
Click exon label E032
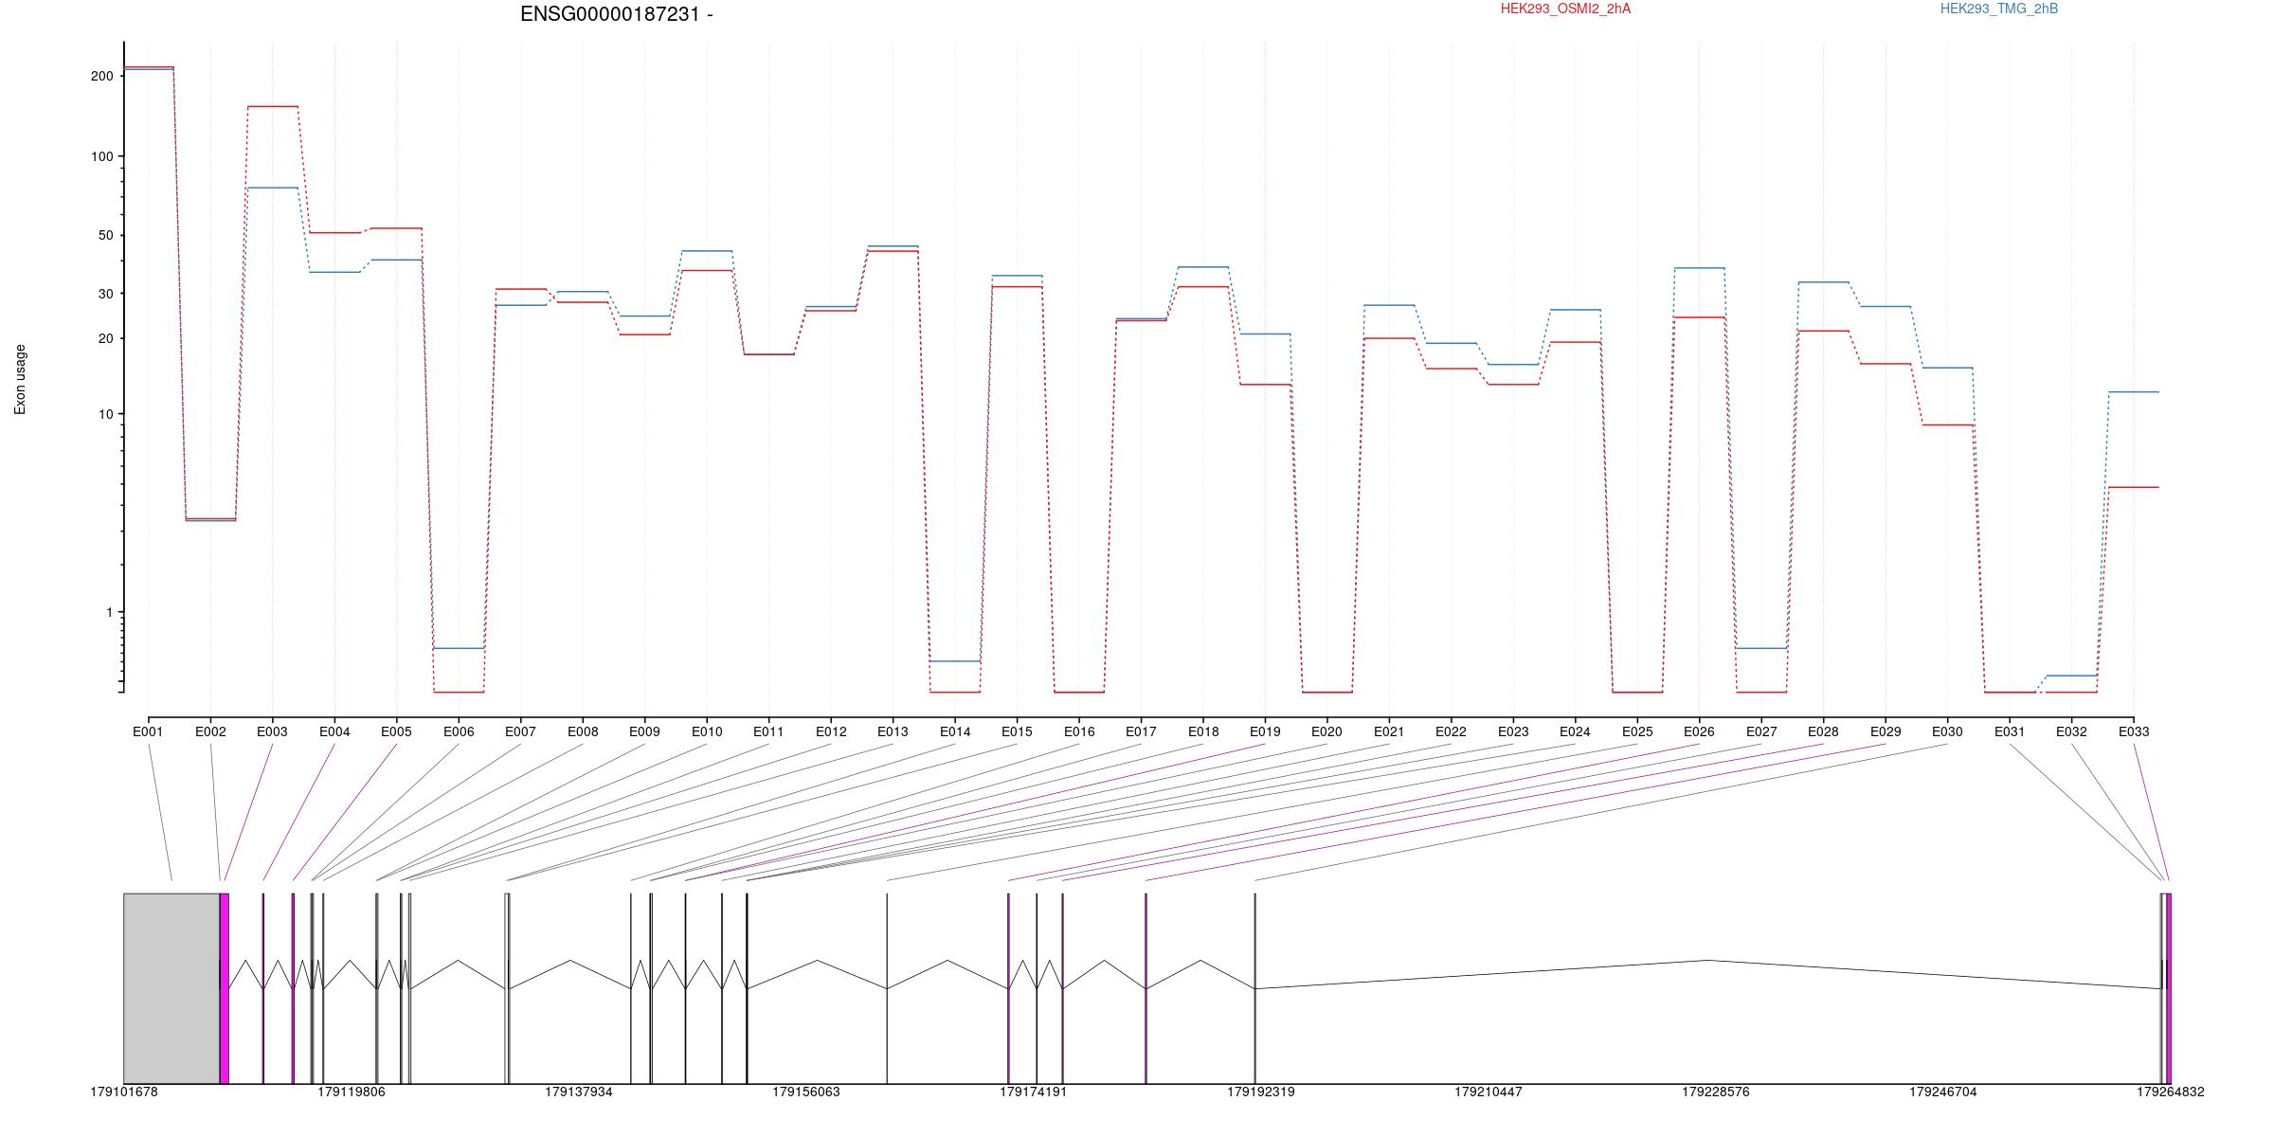pyautogui.click(x=2071, y=731)
